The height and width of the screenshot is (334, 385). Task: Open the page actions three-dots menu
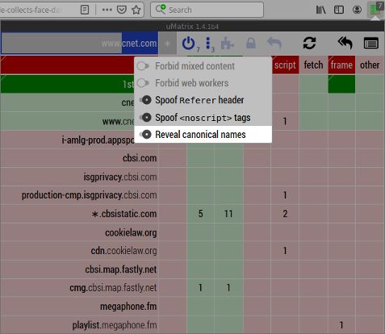[107, 10]
